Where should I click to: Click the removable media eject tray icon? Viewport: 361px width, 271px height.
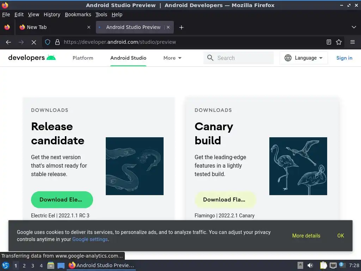point(300,265)
